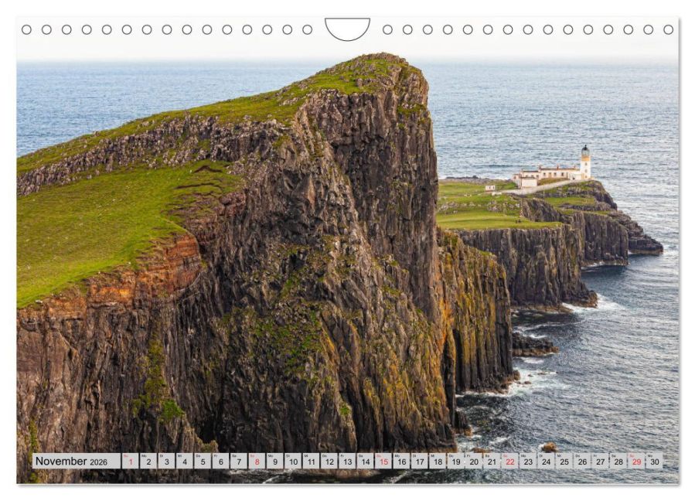The image size is (695, 501).
Task: Click the white lighthouse tower
Action: [585, 162]
